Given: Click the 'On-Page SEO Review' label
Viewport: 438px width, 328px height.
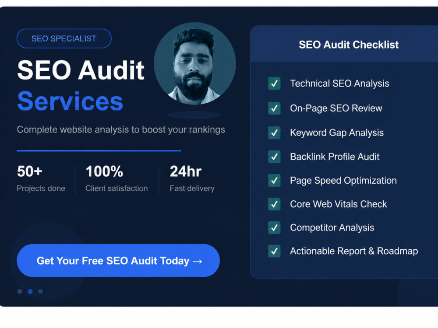Looking at the screenshot, I should coord(336,108).
